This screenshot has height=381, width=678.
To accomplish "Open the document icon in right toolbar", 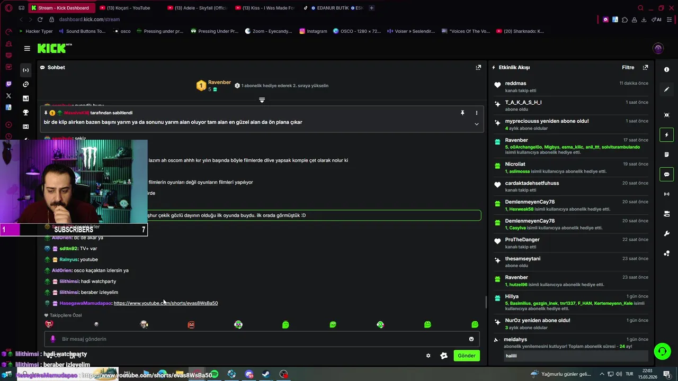I will 666,155.
